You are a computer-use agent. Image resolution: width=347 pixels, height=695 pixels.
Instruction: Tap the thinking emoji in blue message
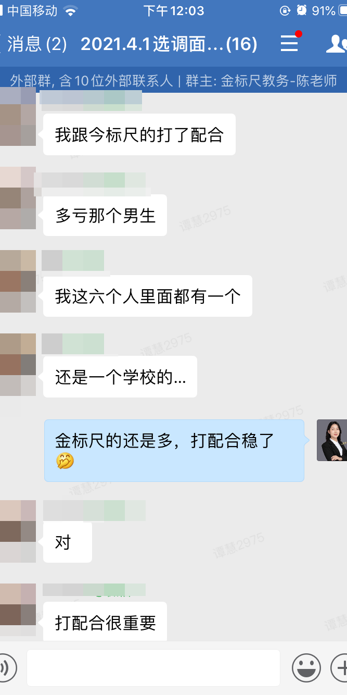point(65,461)
